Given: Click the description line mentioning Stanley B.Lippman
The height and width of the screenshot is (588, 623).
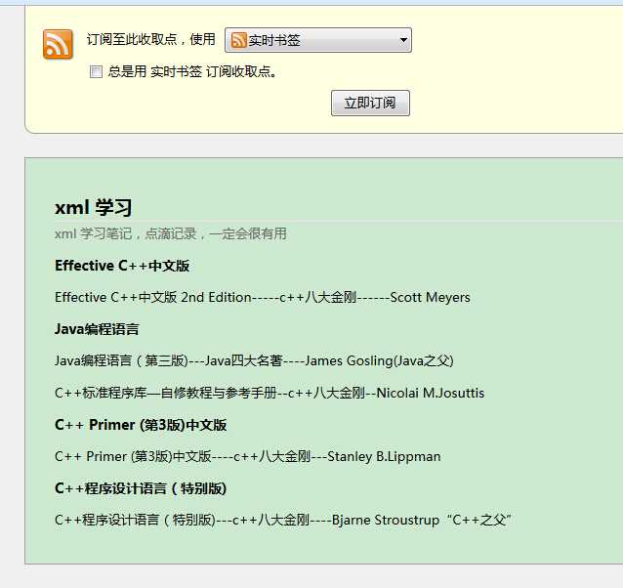Looking at the screenshot, I should pos(248,456).
